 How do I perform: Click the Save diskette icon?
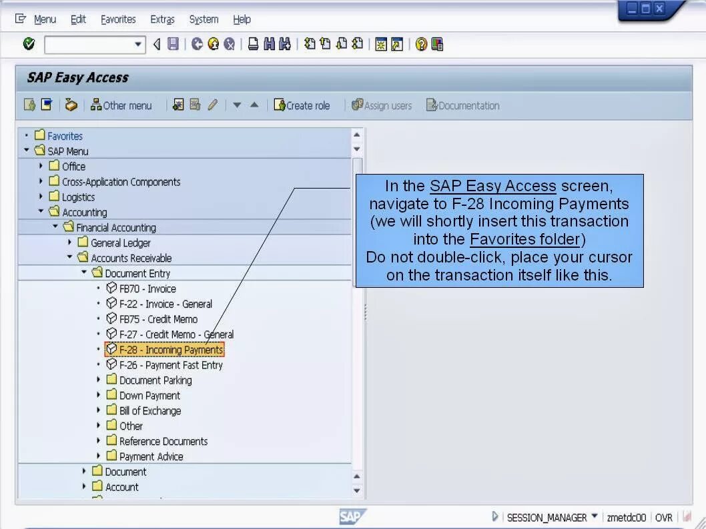[x=173, y=43]
